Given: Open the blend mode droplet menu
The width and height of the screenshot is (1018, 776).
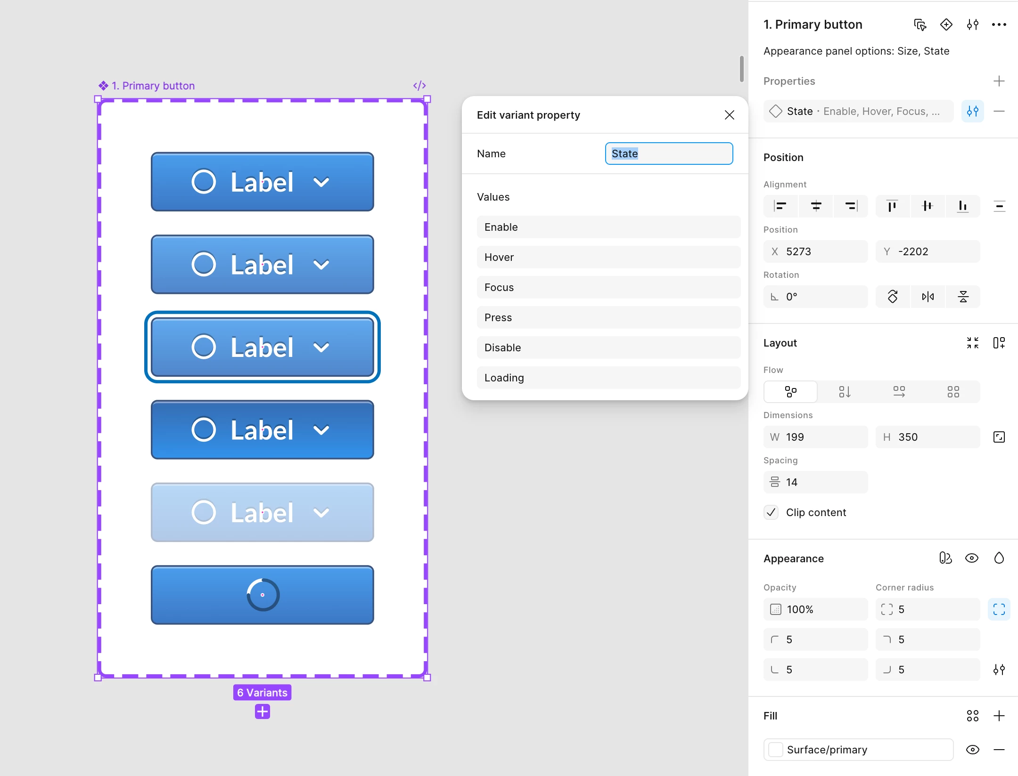Looking at the screenshot, I should tap(999, 558).
